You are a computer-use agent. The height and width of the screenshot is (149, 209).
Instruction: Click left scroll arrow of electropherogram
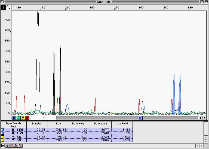(x=200, y=118)
